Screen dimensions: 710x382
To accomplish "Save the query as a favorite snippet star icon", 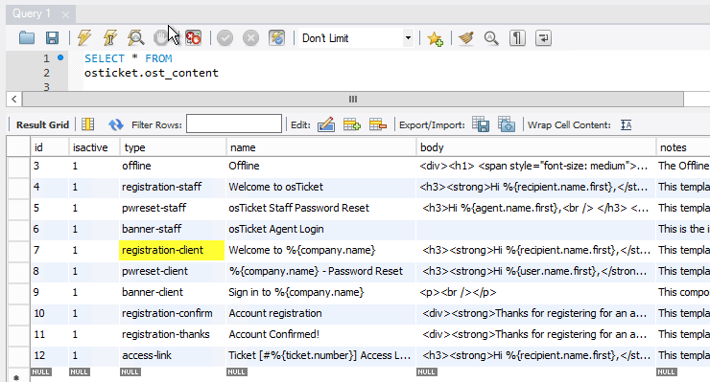I will [436, 38].
